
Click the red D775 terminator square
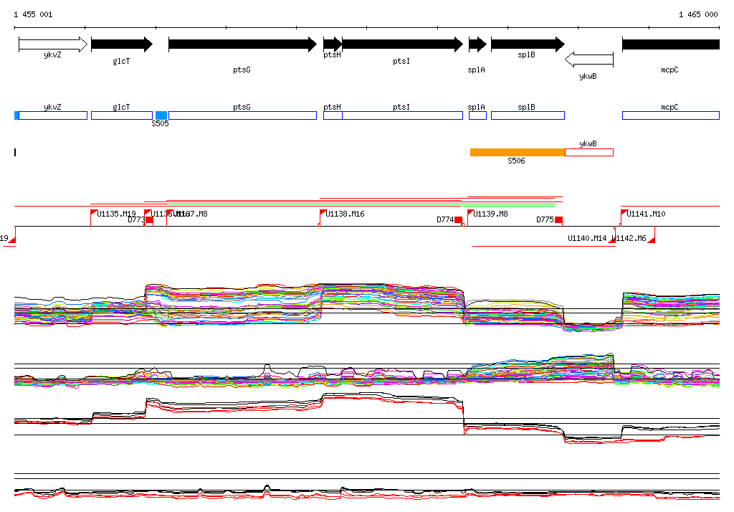point(558,219)
